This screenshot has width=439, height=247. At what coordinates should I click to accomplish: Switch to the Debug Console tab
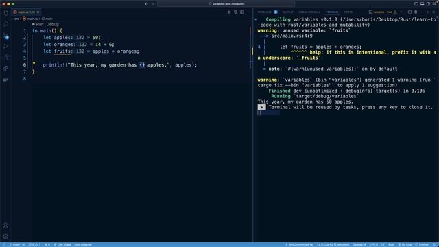click(x=309, y=12)
